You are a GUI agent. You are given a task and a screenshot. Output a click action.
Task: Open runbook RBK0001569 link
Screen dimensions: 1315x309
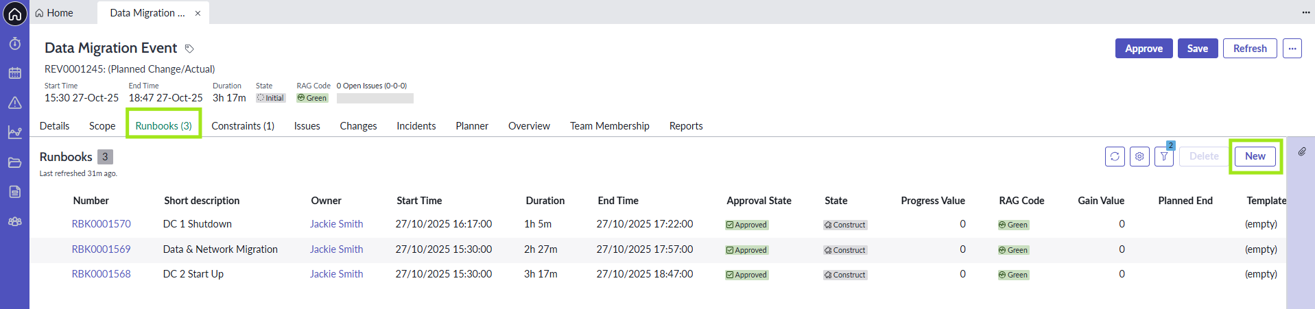(x=101, y=249)
